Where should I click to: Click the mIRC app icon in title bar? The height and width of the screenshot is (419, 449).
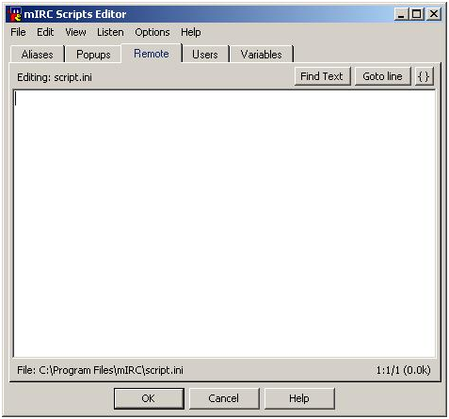coord(14,14)
